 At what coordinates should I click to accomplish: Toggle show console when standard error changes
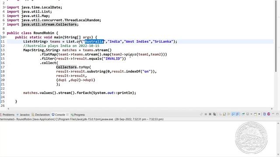(x=237, y=114)
